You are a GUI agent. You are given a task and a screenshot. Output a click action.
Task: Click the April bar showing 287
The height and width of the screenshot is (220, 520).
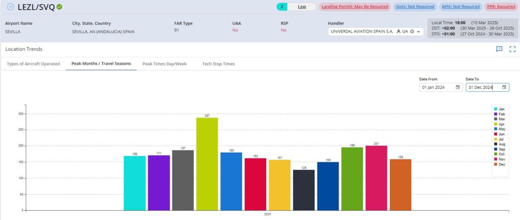pos(207,164)
